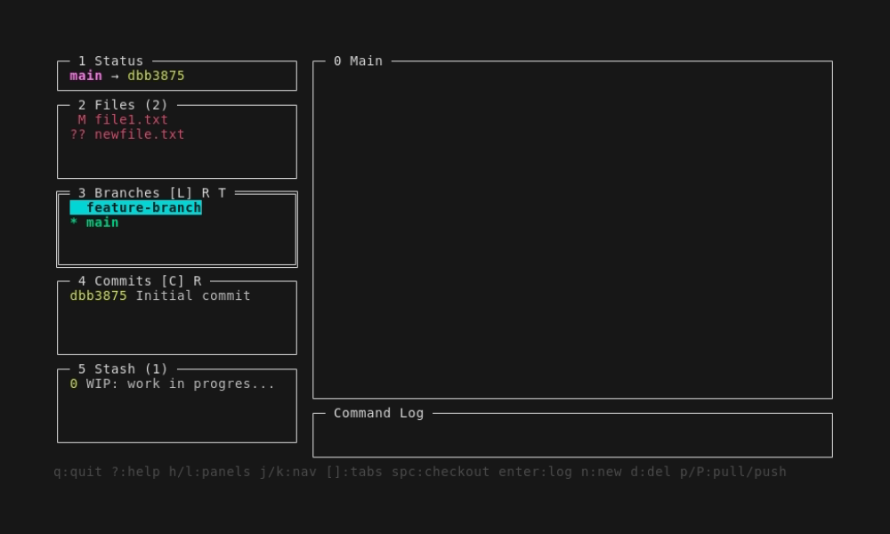The width and height of the screenshot is (890, 534).
Task: Open the R tab in Commits panel
Action: (x=197, y=281)
